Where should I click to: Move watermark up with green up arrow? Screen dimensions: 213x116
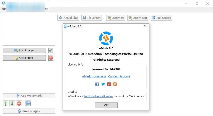(5, 104)
